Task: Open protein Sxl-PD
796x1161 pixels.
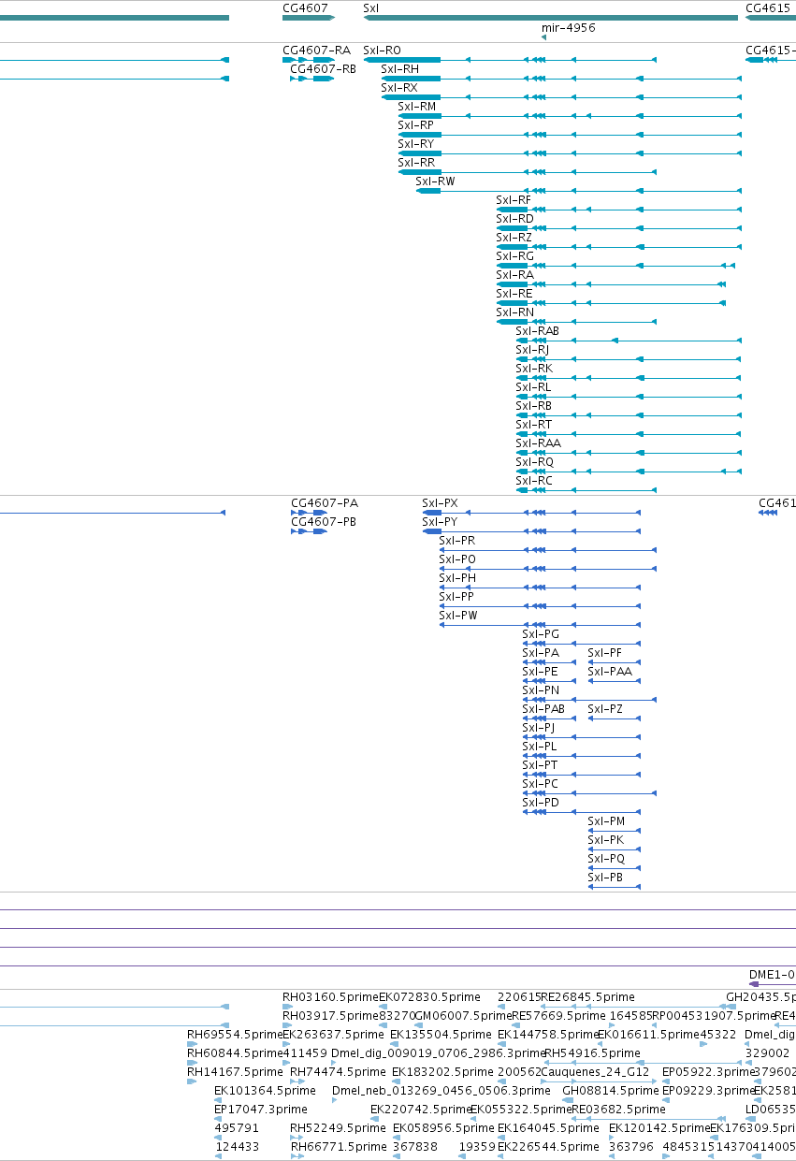Action: 541,803
